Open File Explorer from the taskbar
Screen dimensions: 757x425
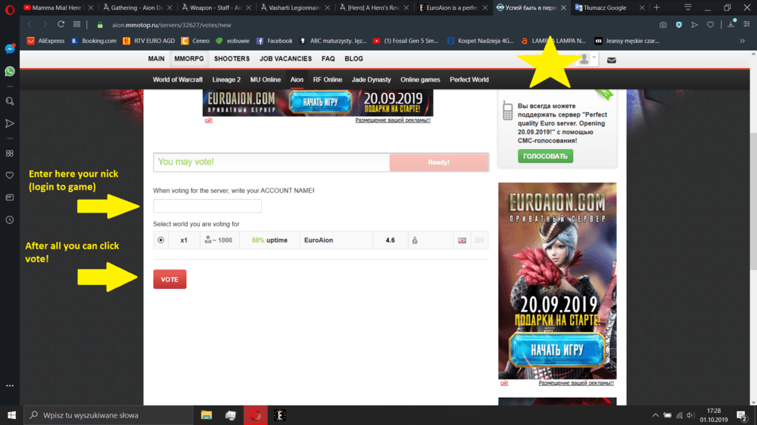pos(206,415)
